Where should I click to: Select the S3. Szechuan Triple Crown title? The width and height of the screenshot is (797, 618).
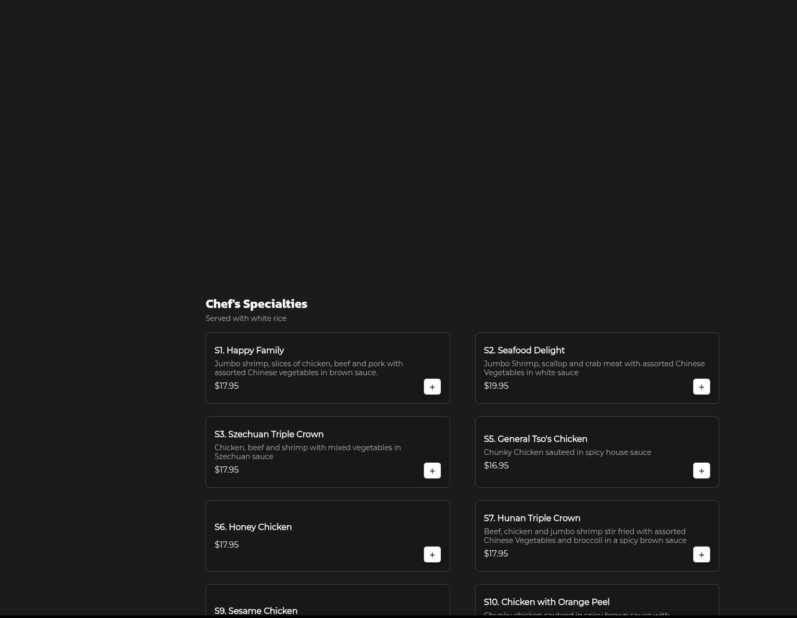coord(269,435)
